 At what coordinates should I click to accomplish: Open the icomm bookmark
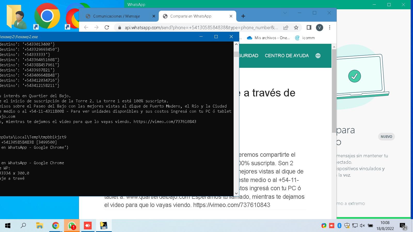point(305,38)
